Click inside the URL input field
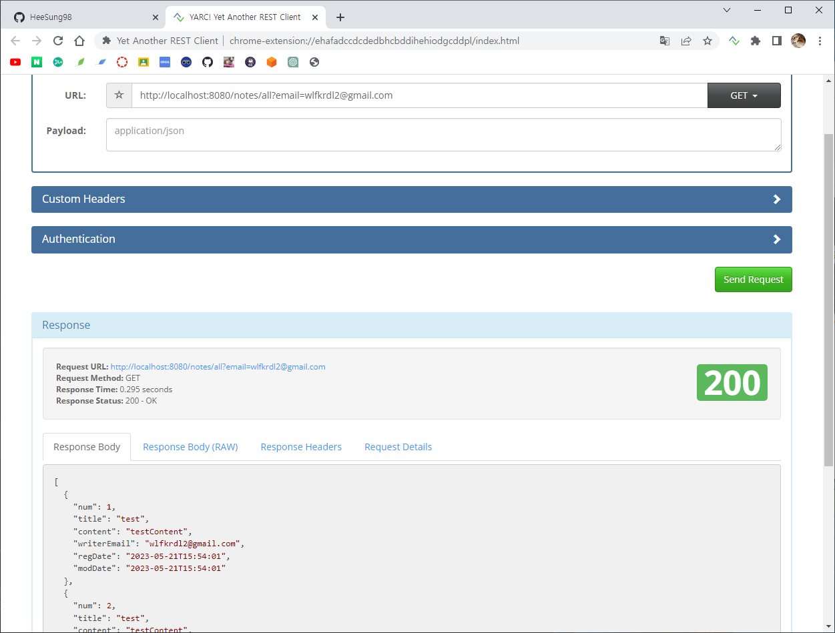Image resolution: width=835 pixels, height=633 pixels. [419, 95]
